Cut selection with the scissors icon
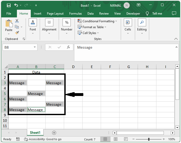Image resolution: width=181 pixels, height=143 pixels. pyautogui.click(x=17, y=21)
